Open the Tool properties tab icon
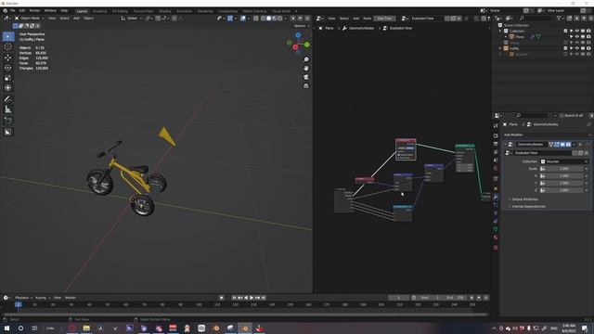 (x=496, y=126)
